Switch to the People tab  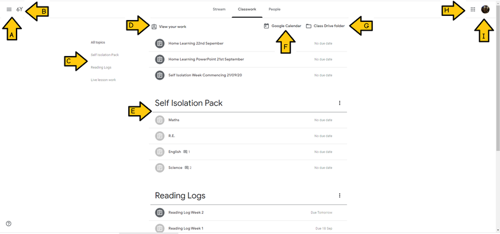275,9
